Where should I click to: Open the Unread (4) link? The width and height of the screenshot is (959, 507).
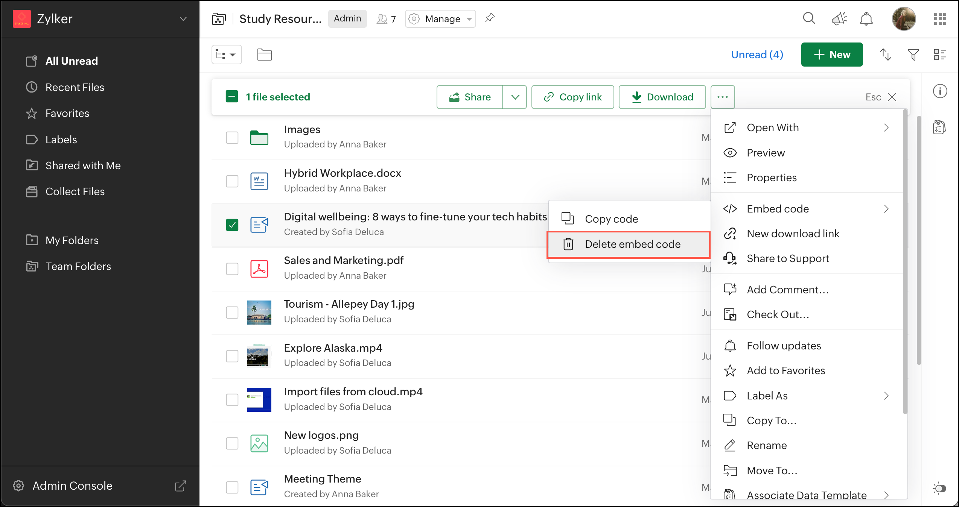757,55
